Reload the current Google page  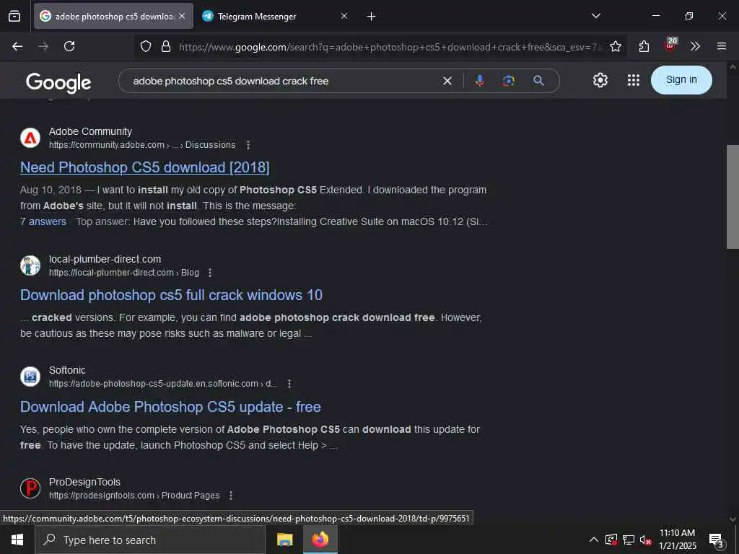click(x=69, y=46)
